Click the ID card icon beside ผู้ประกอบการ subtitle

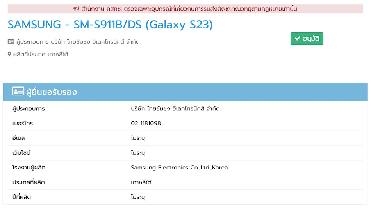(11, 42)
